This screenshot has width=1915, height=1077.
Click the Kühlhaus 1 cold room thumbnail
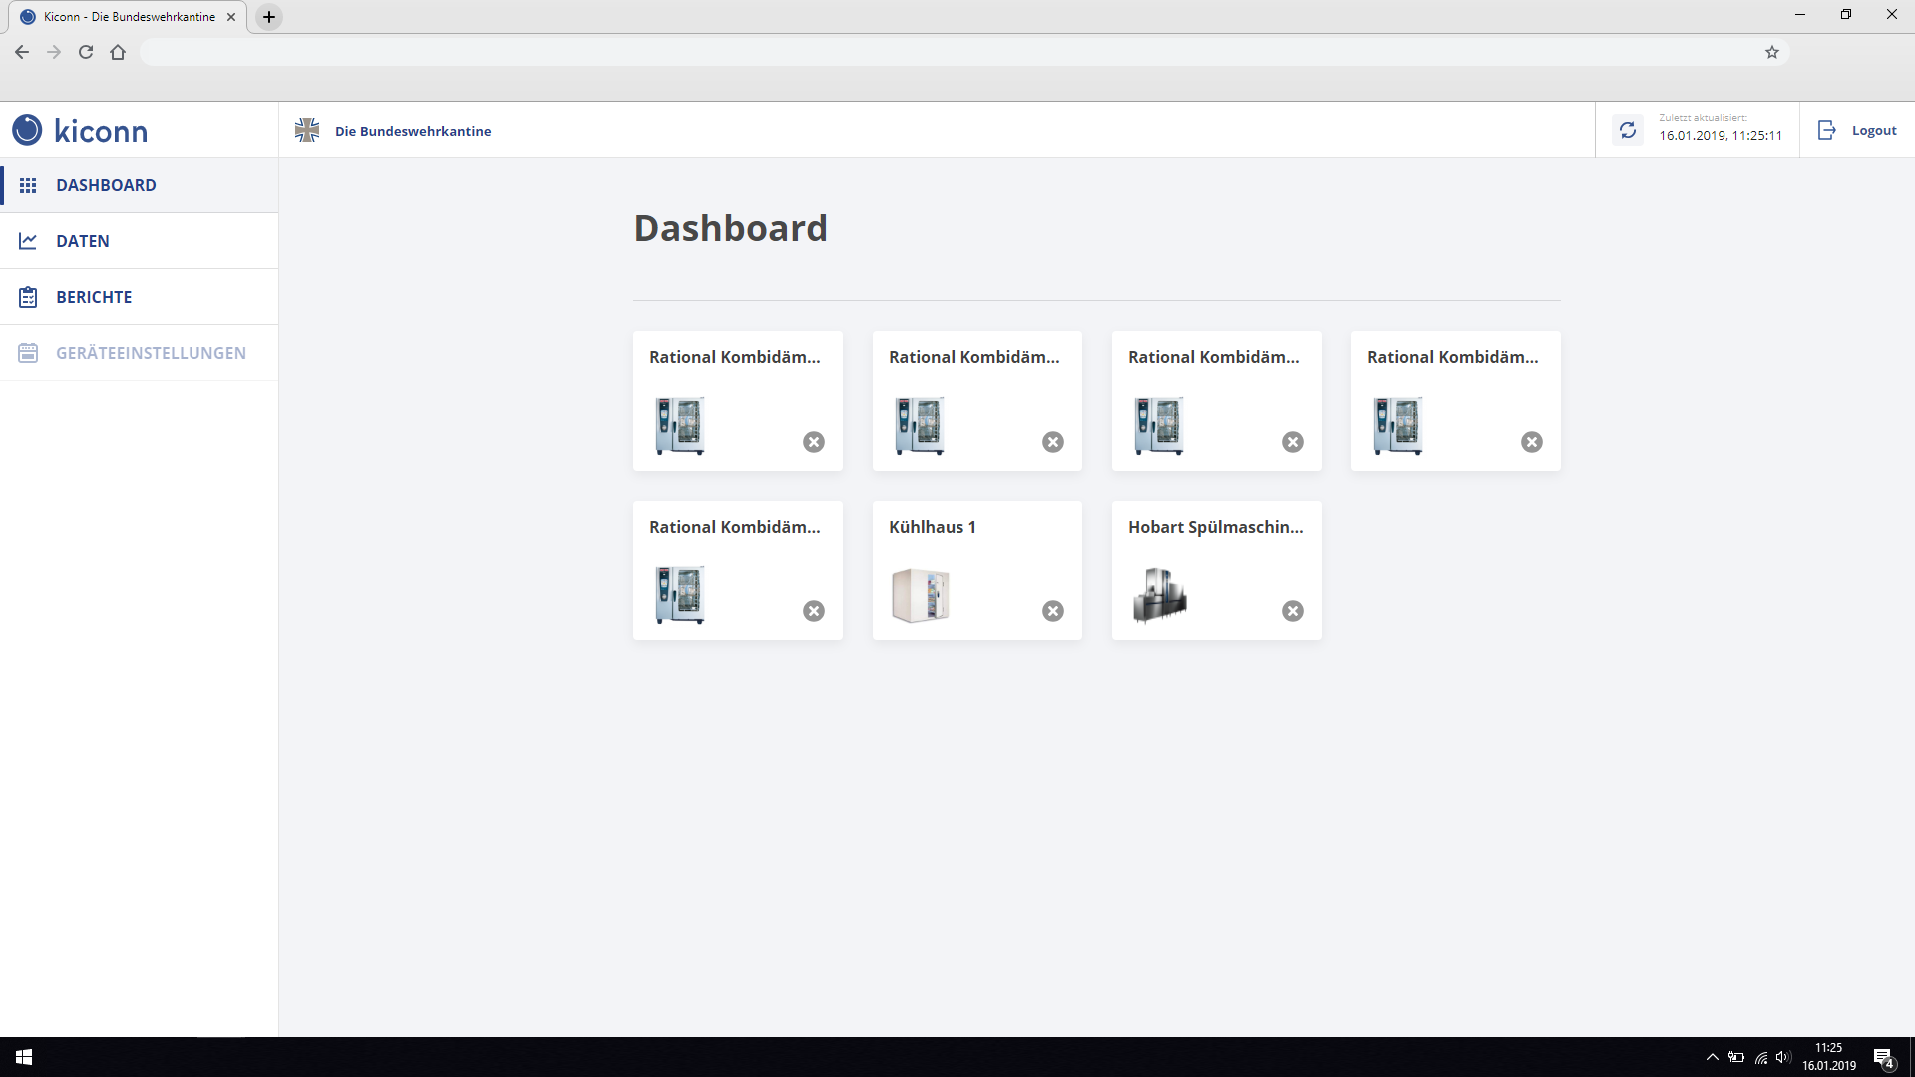click(x=920, y=595)
